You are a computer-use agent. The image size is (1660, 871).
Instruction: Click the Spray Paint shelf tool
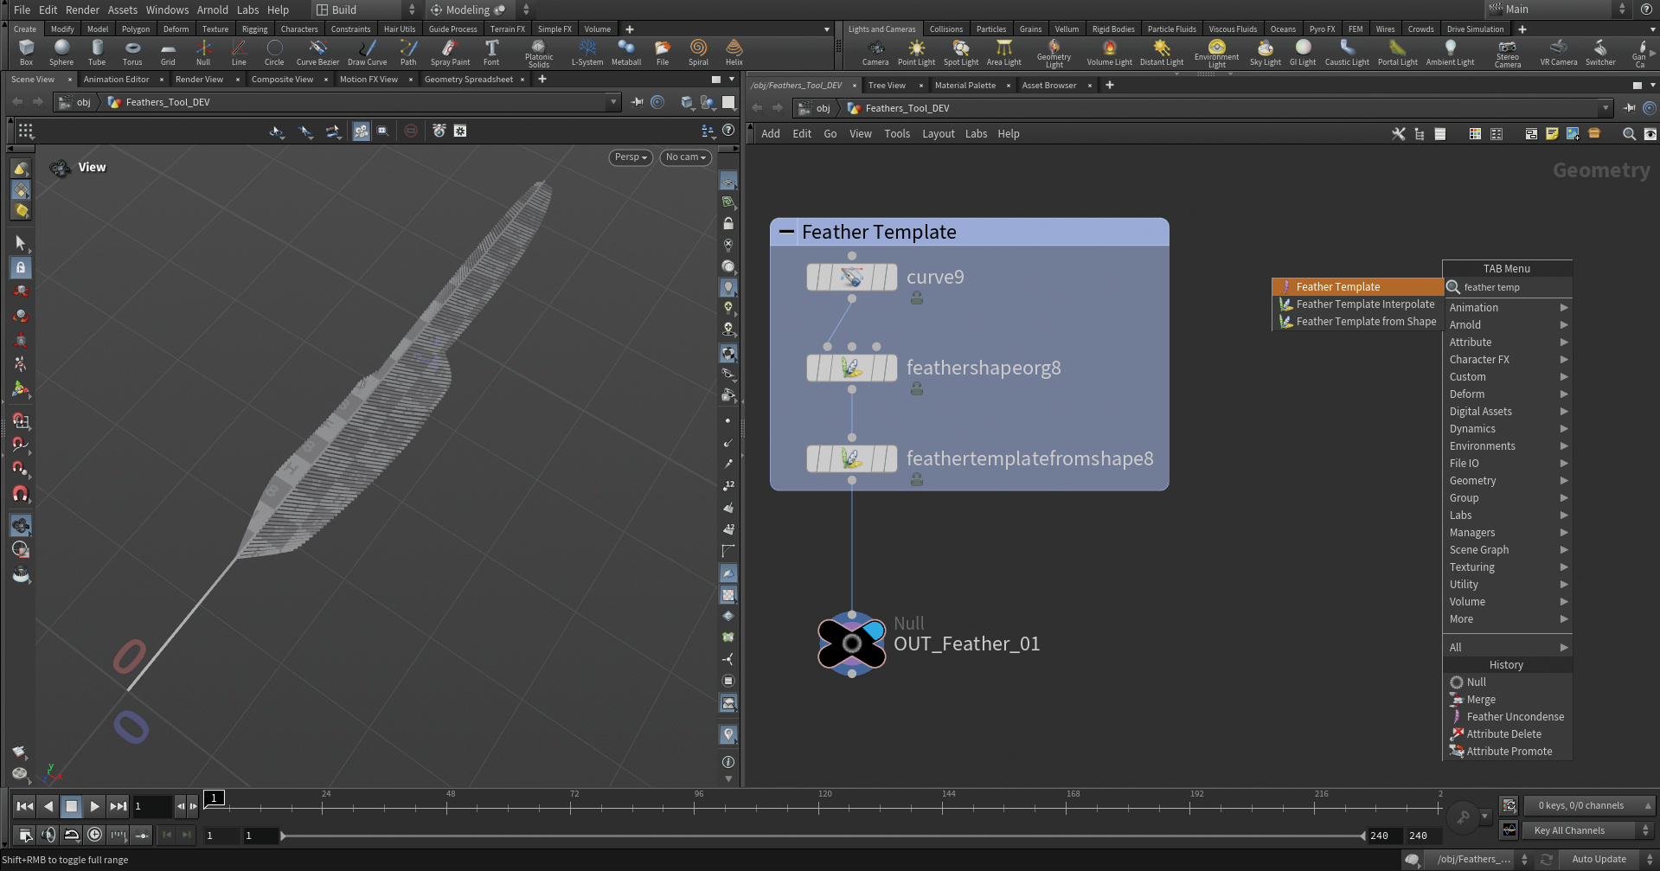click(450, 52)
